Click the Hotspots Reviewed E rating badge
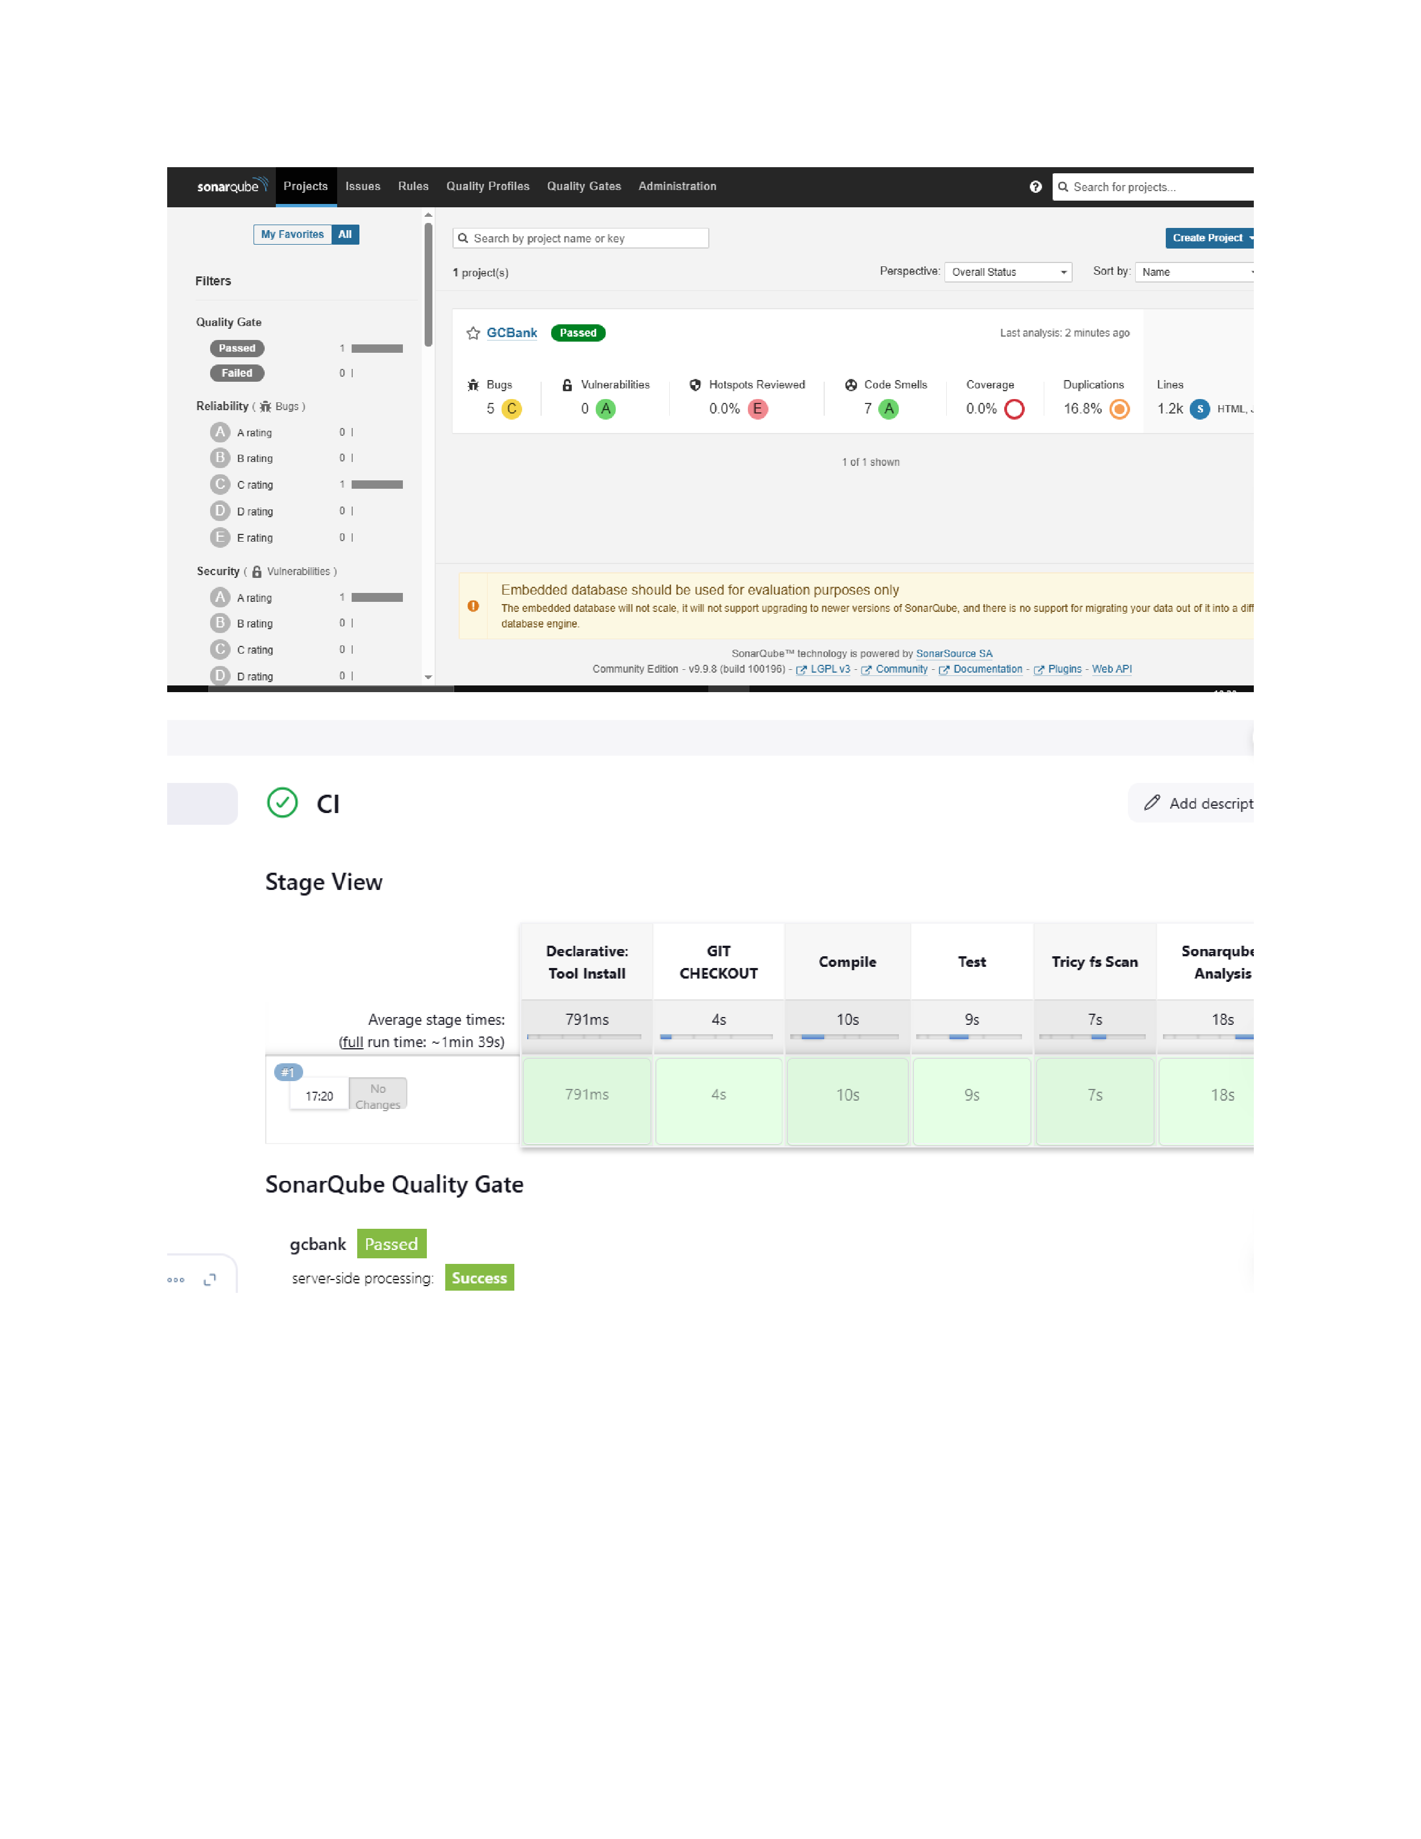This screenshot has height=1839, width=1421. pyautogui.click(x=758, y=409)
